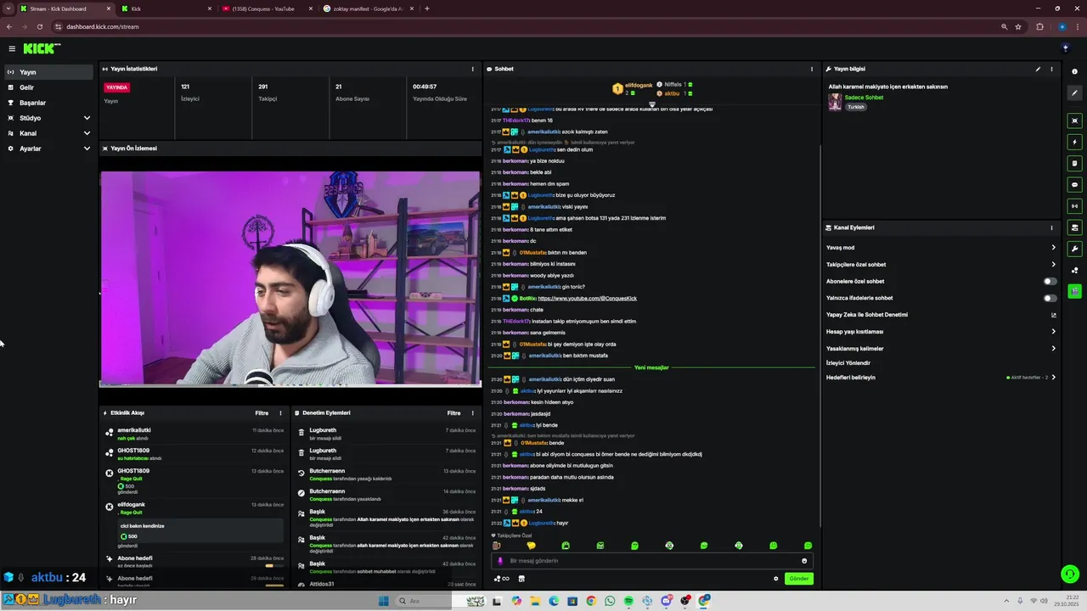The image size is (1087, 611).
Task: Expand the Stüdyo sidebar section
Action: pyautogui.click(x=48, y=118)
